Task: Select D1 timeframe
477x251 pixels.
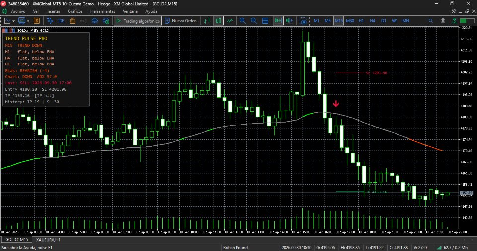Action: pyautogui.click(x=383, y=21)
